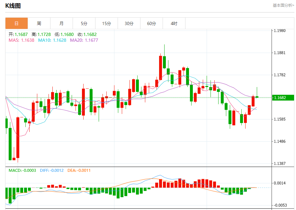Screen dimensions: 296x210
Task: Click the 1.1980 price axis label
Action: coord(279,31)
